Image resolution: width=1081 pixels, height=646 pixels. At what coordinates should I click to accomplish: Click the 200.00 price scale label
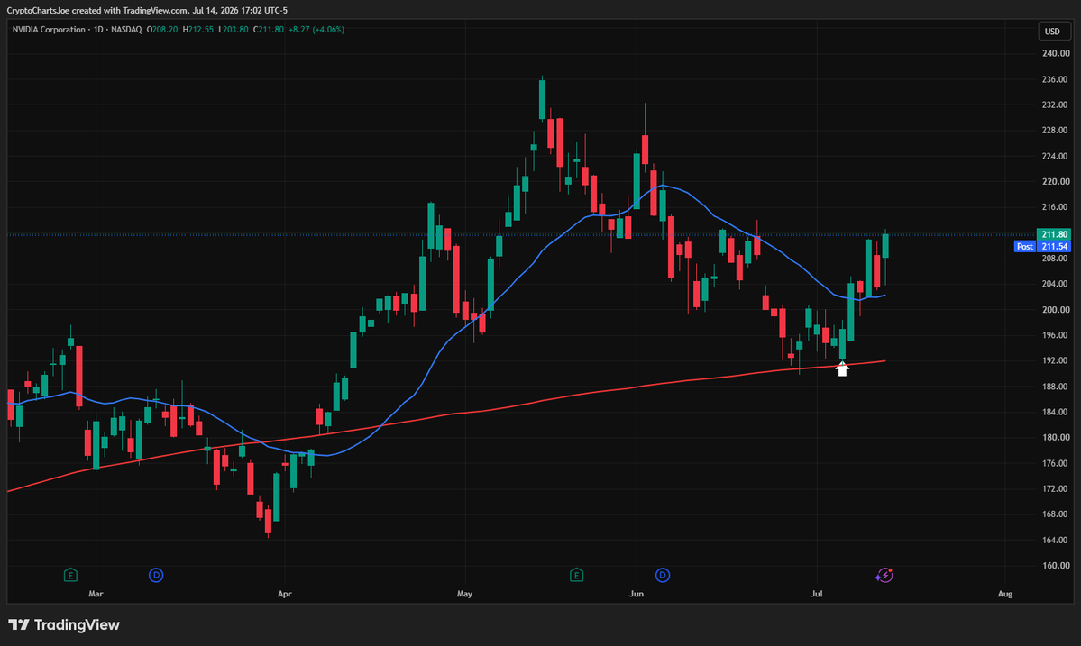click(x=1055, y=310)
